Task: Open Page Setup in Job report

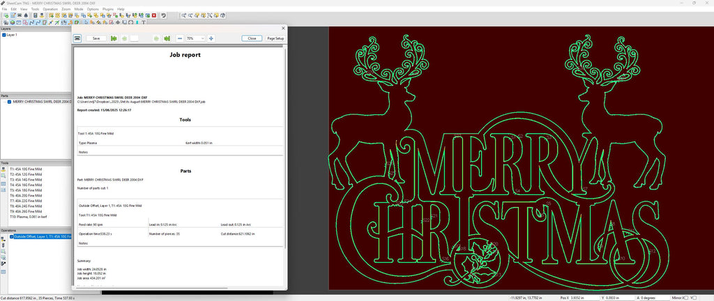Action: pos(275,38)
